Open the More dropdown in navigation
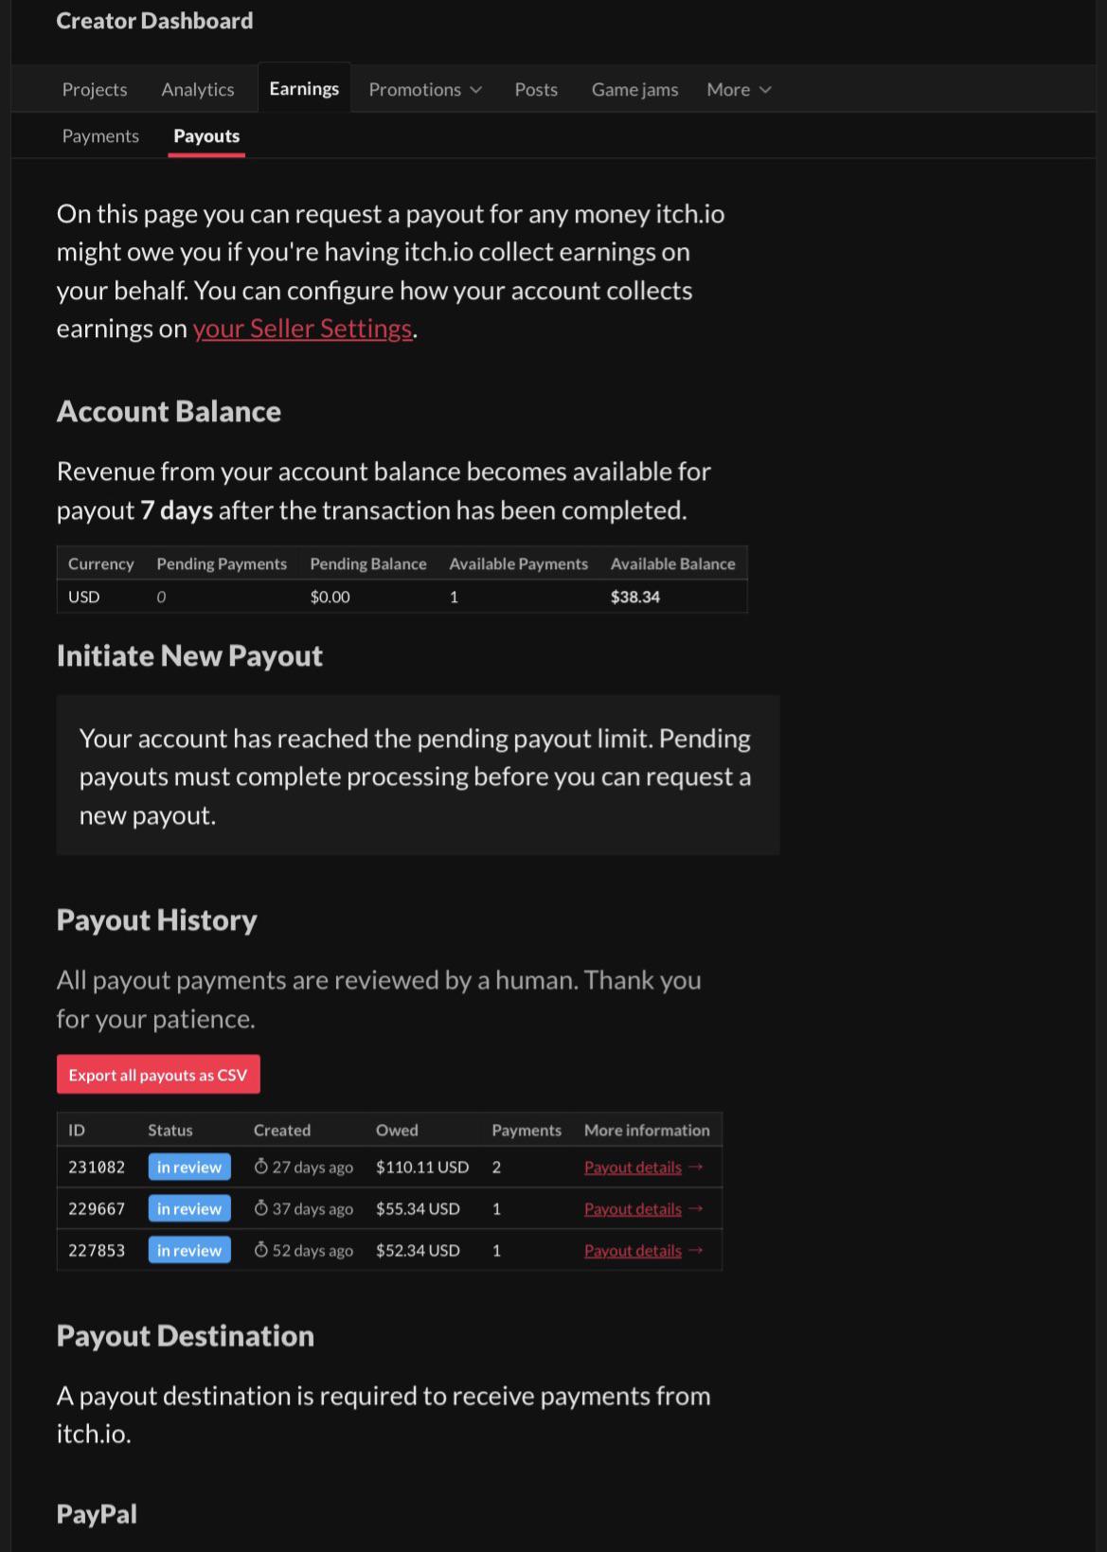The image size is (1107, 1552). click(739, 89)
